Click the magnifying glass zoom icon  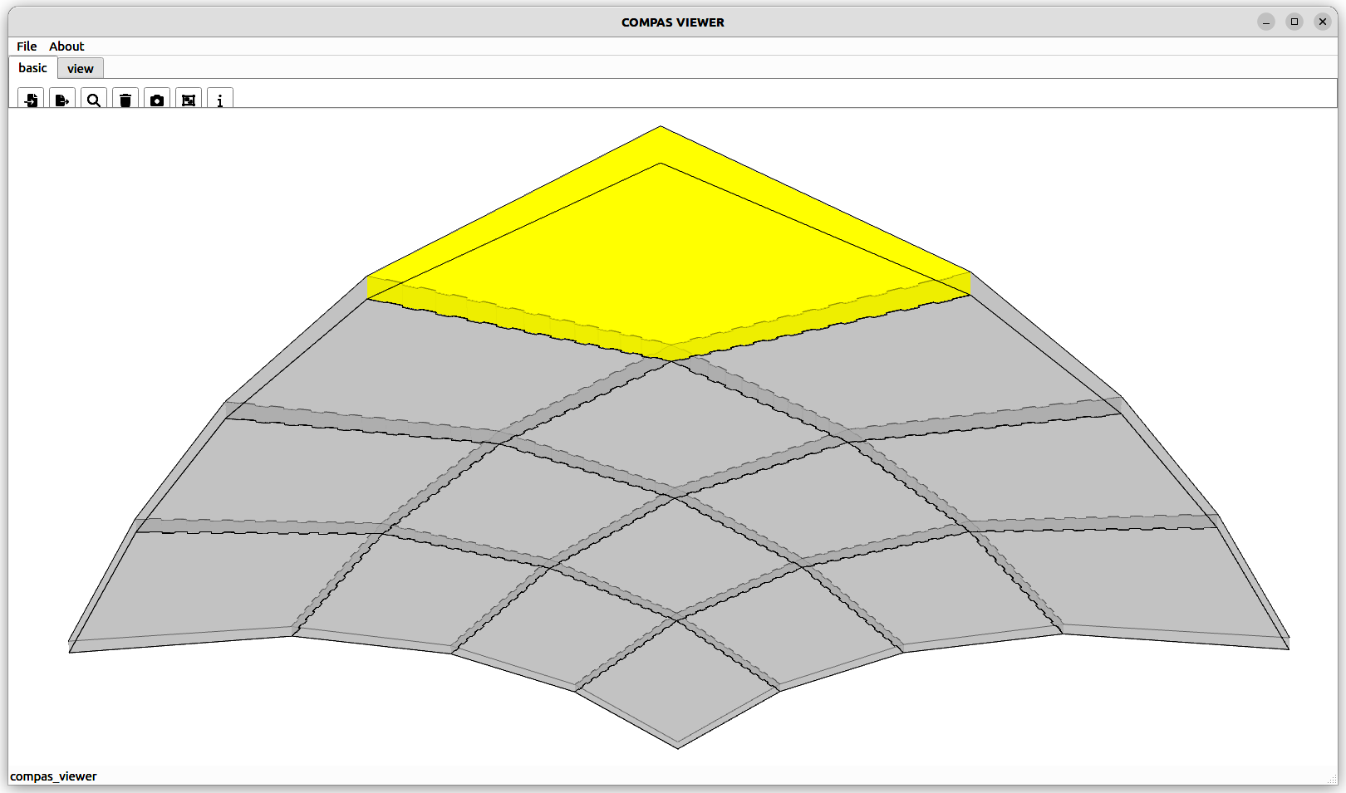coord(94,100)
